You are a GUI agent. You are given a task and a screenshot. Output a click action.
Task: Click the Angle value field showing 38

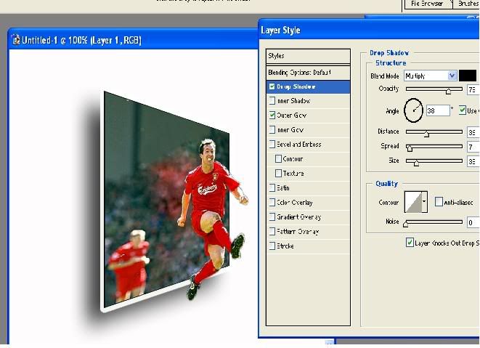438,110
